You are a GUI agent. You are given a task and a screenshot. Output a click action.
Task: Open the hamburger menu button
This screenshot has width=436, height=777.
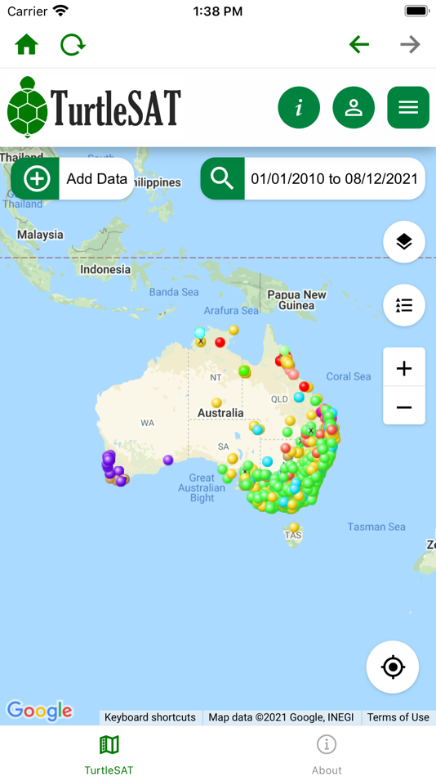click(x=408, y=107)
